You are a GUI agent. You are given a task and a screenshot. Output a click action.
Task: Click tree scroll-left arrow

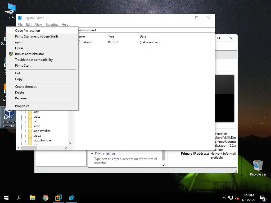pyautogui.click(x=19, y=147)
